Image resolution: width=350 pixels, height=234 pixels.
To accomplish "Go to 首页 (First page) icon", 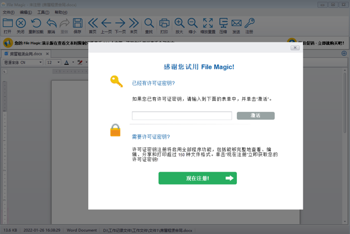I will click(x=92, y=24).
